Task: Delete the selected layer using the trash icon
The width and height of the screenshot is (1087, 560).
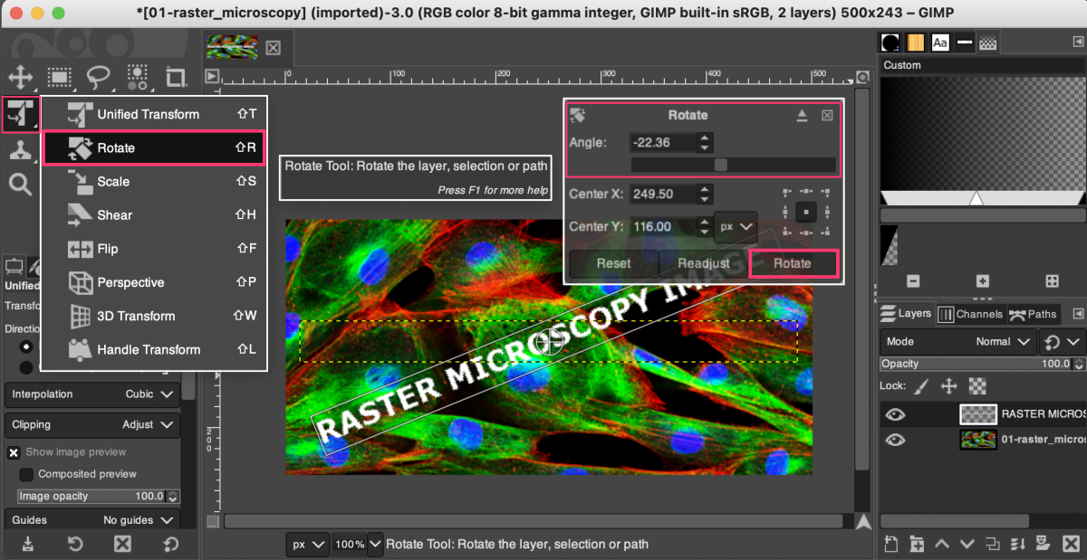Action: [x=1071, y=544]
